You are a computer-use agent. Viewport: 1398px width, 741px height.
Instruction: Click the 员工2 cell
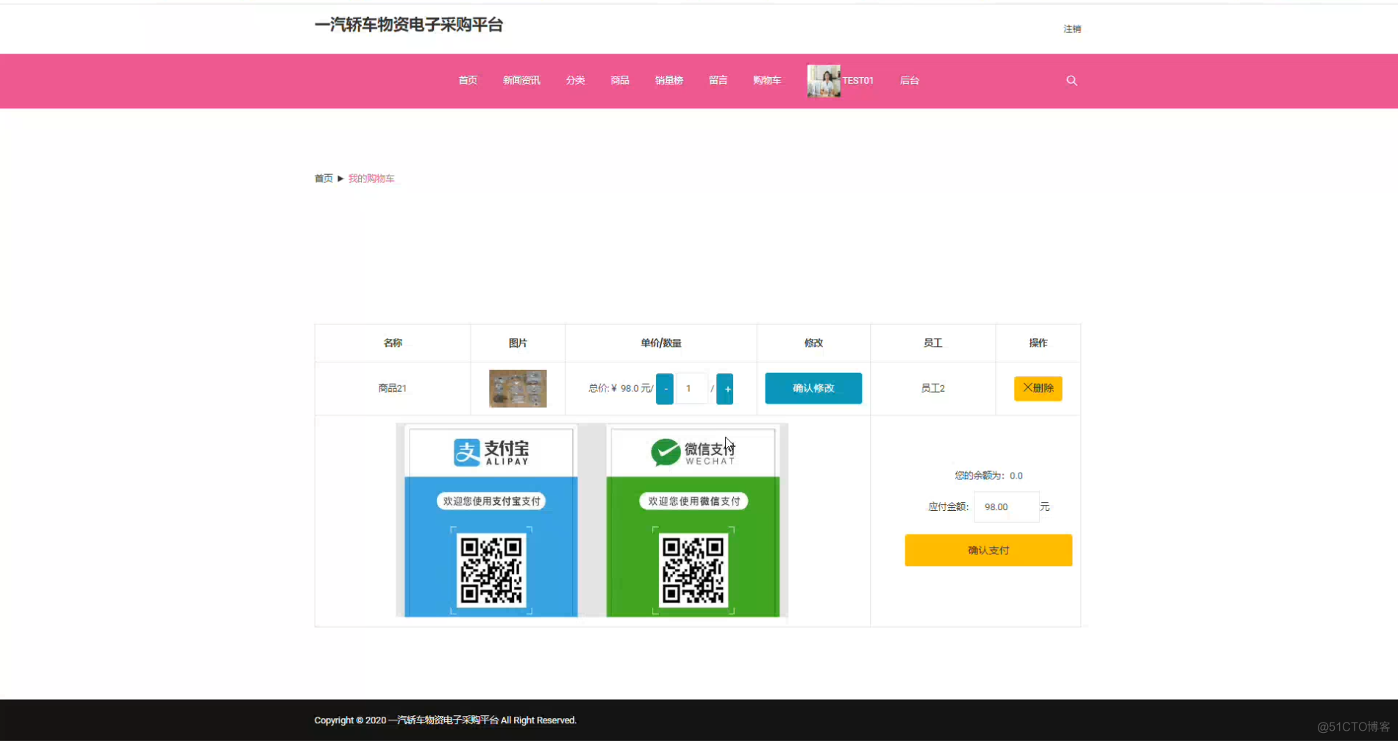point(932,388)
